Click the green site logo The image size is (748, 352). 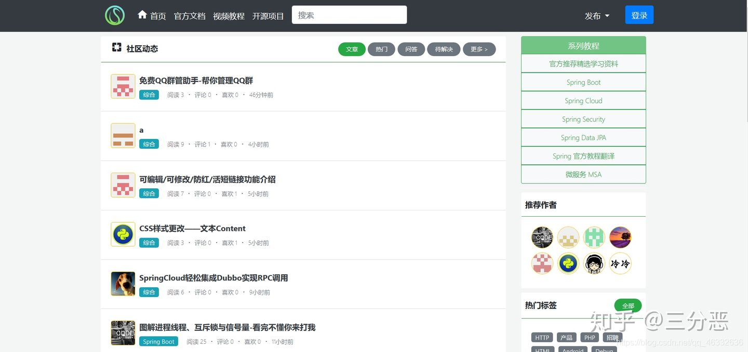pyautogui.click(x=115, y=15)
